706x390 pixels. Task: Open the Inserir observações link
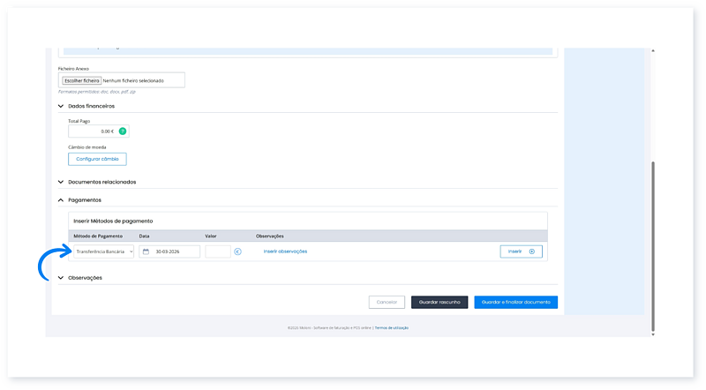(x=285, y=251)
